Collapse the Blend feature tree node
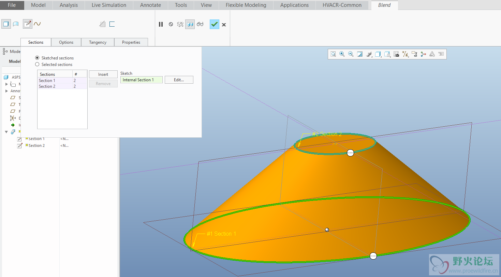Viewport: 501px width, 277px height. [x=7, y=132]
